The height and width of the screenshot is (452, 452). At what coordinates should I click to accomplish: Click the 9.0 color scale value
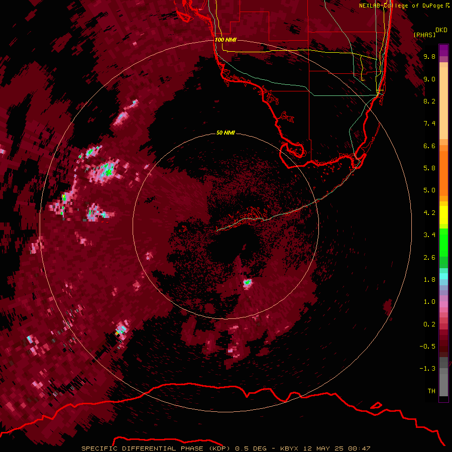(429, 79)
